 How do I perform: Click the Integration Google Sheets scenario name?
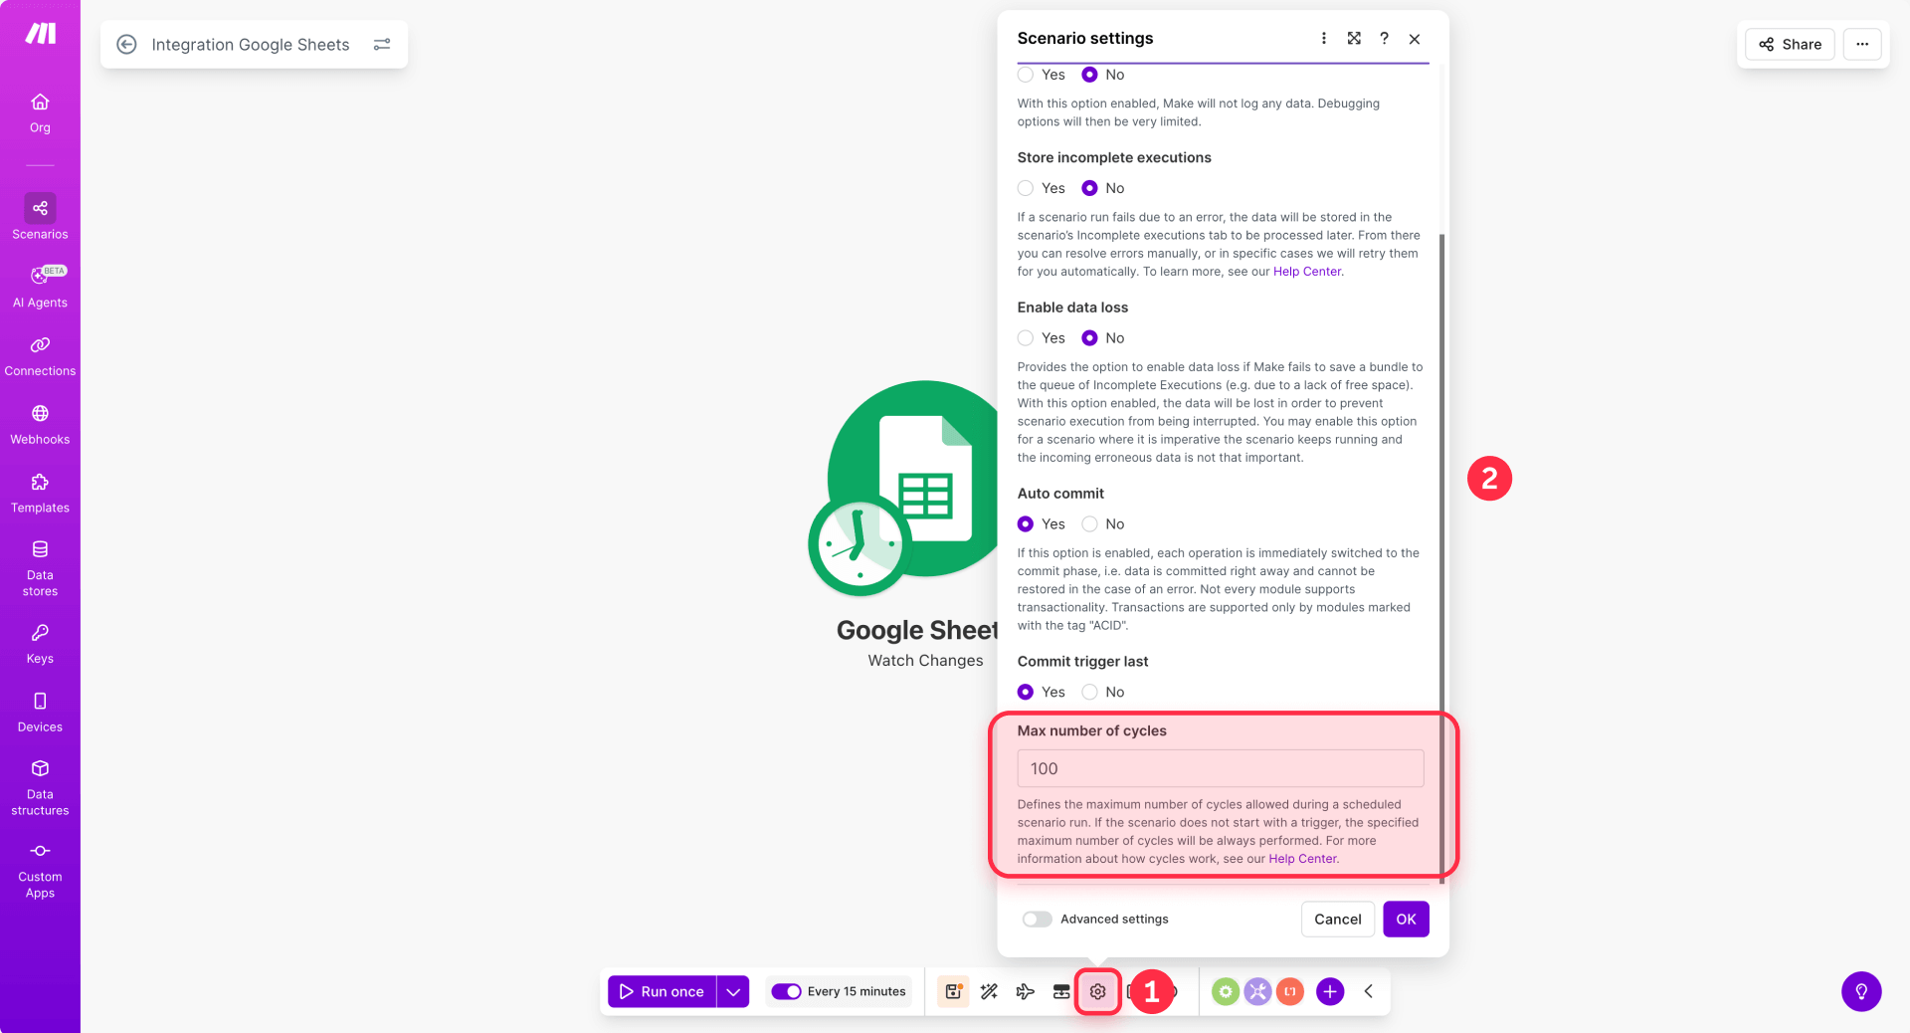tap(251, 44)
